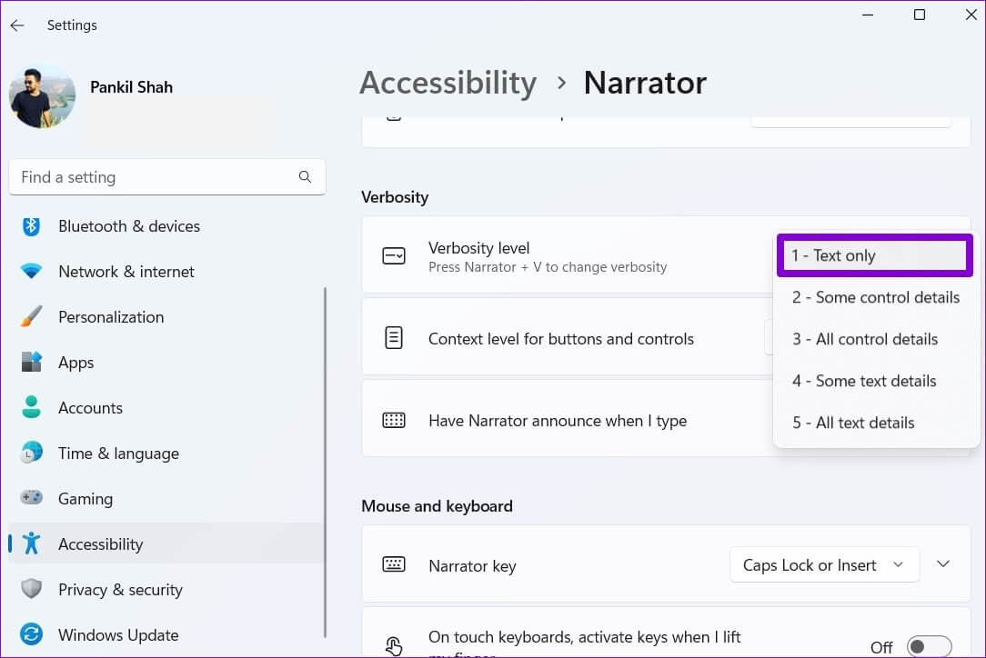Screen dimensions: 986x658
Task: Click the Verbosity level label
Action: coord(479,248)
